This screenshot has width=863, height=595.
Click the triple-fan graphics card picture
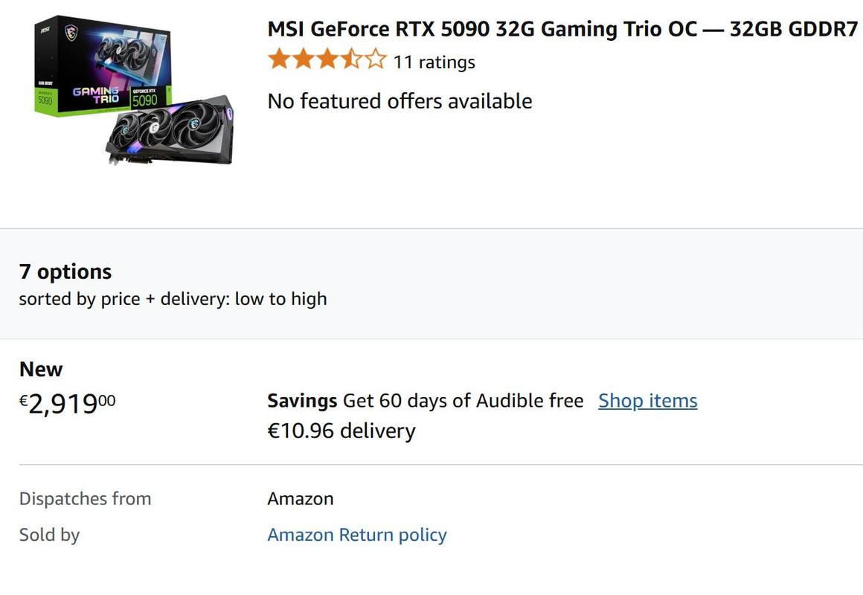[170, 131]
